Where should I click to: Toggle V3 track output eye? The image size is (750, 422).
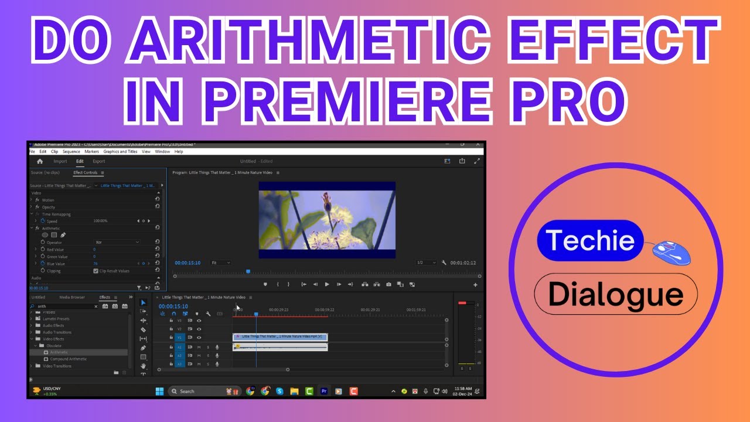click(199, 321)
